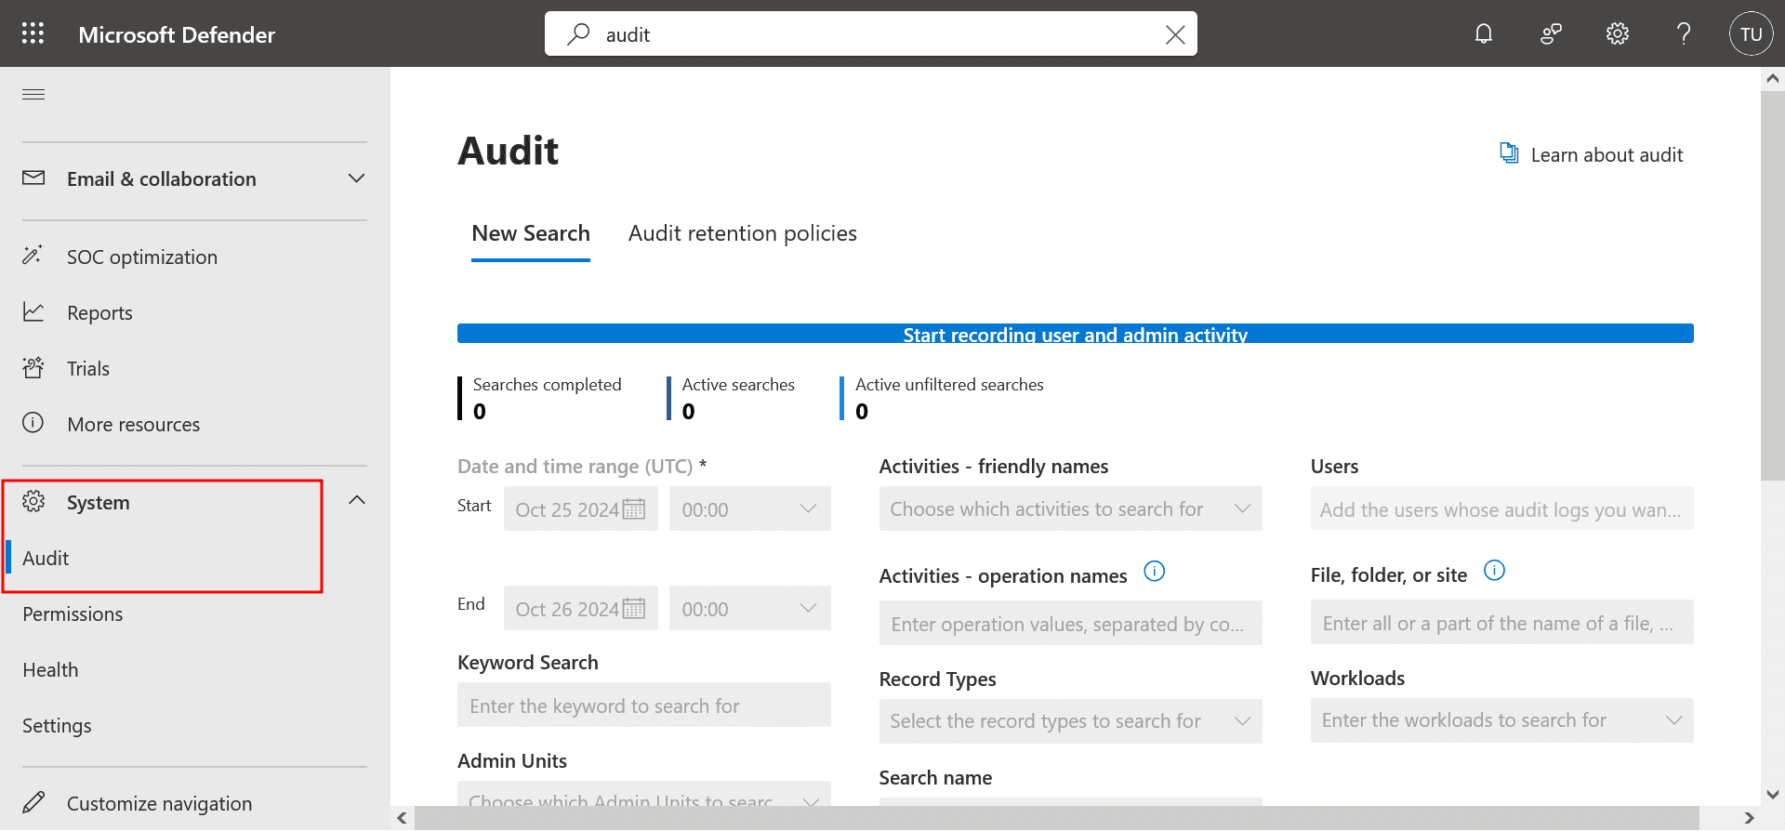Viewport: 1785px width, 831px height.
Task: Click the search magnifier icon
Action: pos(578,34)
